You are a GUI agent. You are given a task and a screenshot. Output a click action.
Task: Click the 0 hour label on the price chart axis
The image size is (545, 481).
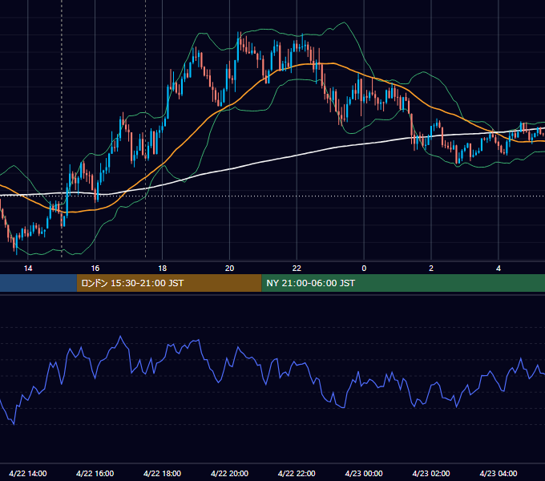pos(364,269)
